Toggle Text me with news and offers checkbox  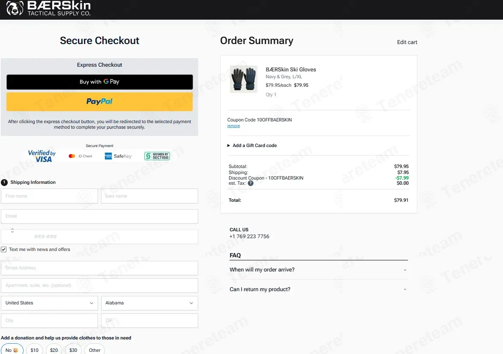(x=4, y=249)
